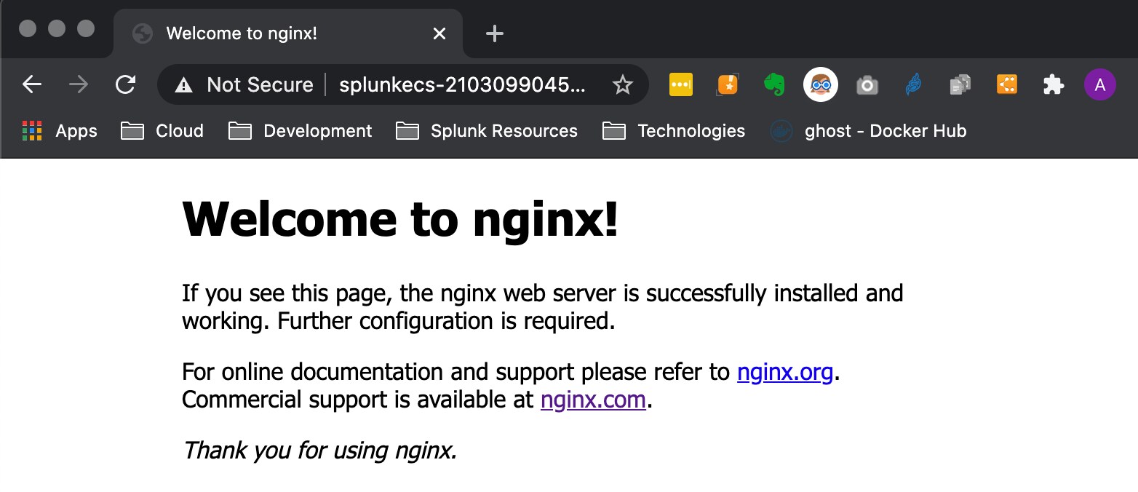The height and width of the screenshot is (492, 1138).
Task: Expand the Splunk Resources bookmarks folder
Action: 487,131
